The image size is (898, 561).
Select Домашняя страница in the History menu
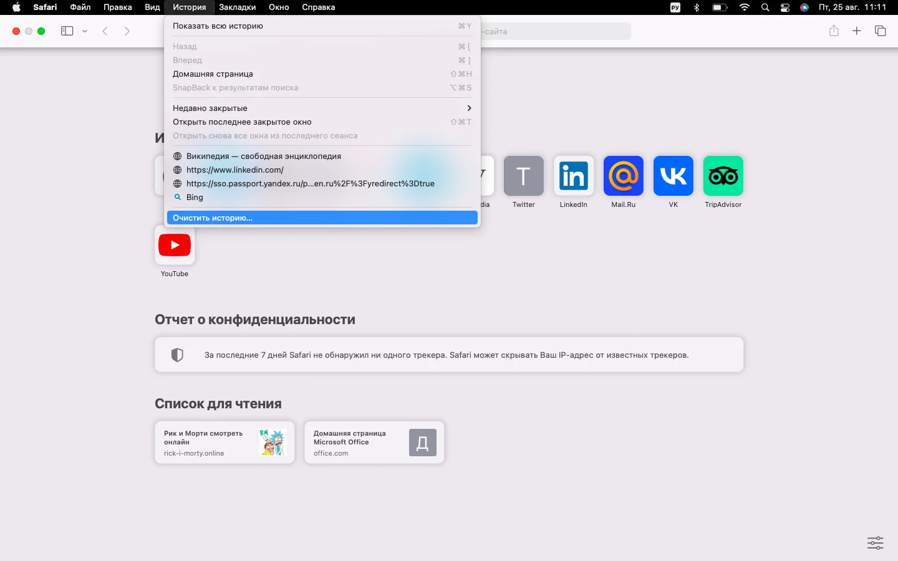[322, 74]
